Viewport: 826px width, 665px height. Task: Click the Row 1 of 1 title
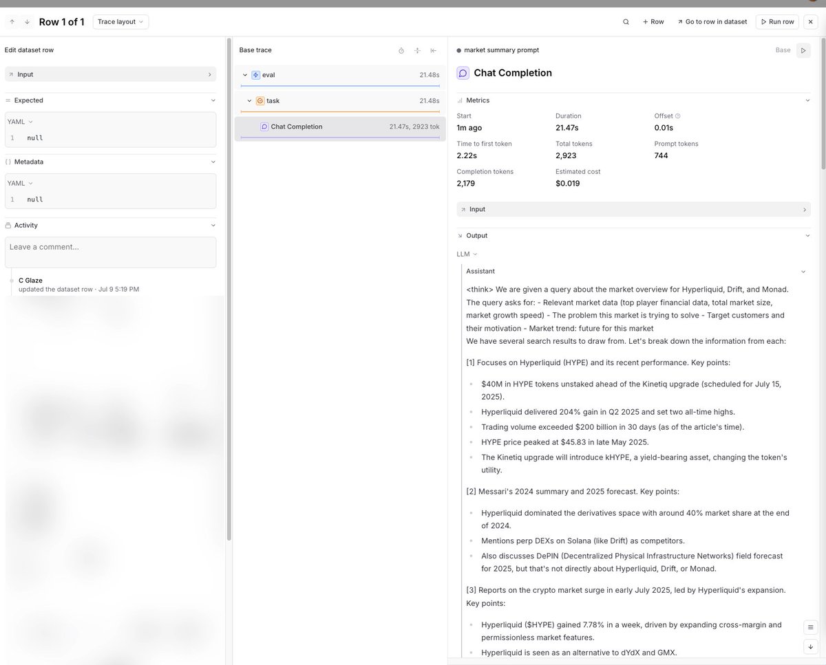(x=61, y=22)
